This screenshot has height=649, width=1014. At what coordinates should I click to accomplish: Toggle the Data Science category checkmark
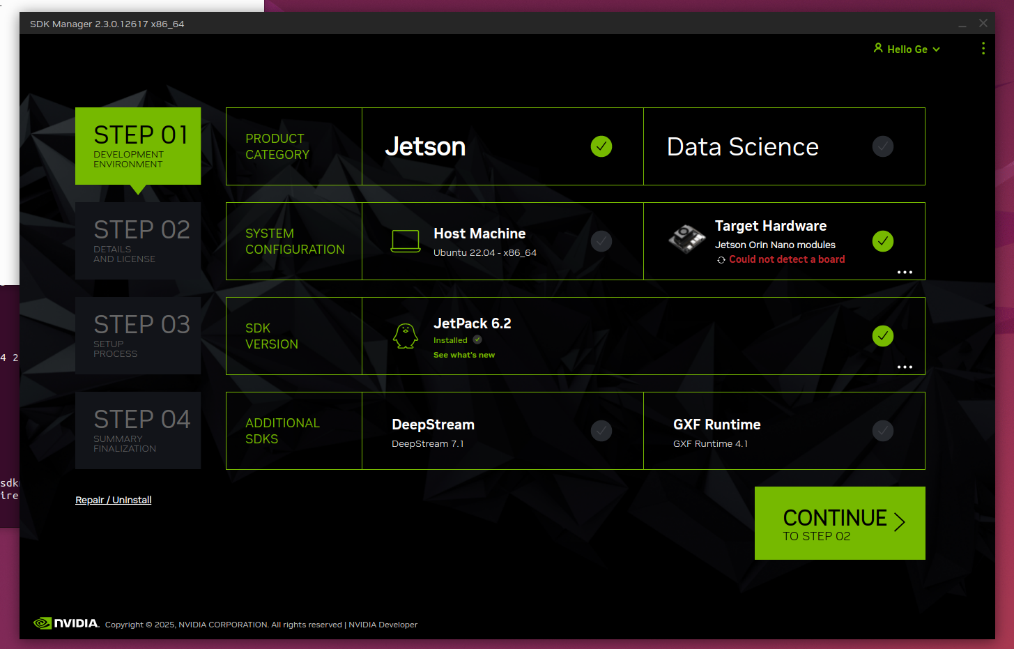[x=883, y=146]
